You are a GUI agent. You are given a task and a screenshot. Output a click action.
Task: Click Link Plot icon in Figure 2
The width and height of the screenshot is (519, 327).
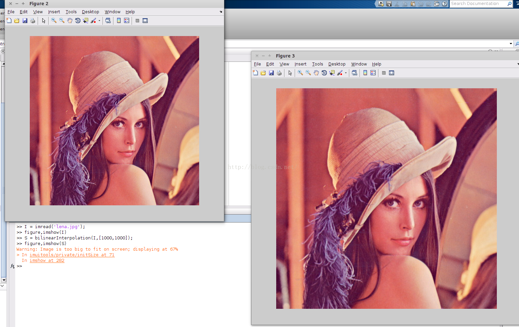pos(108,20)
